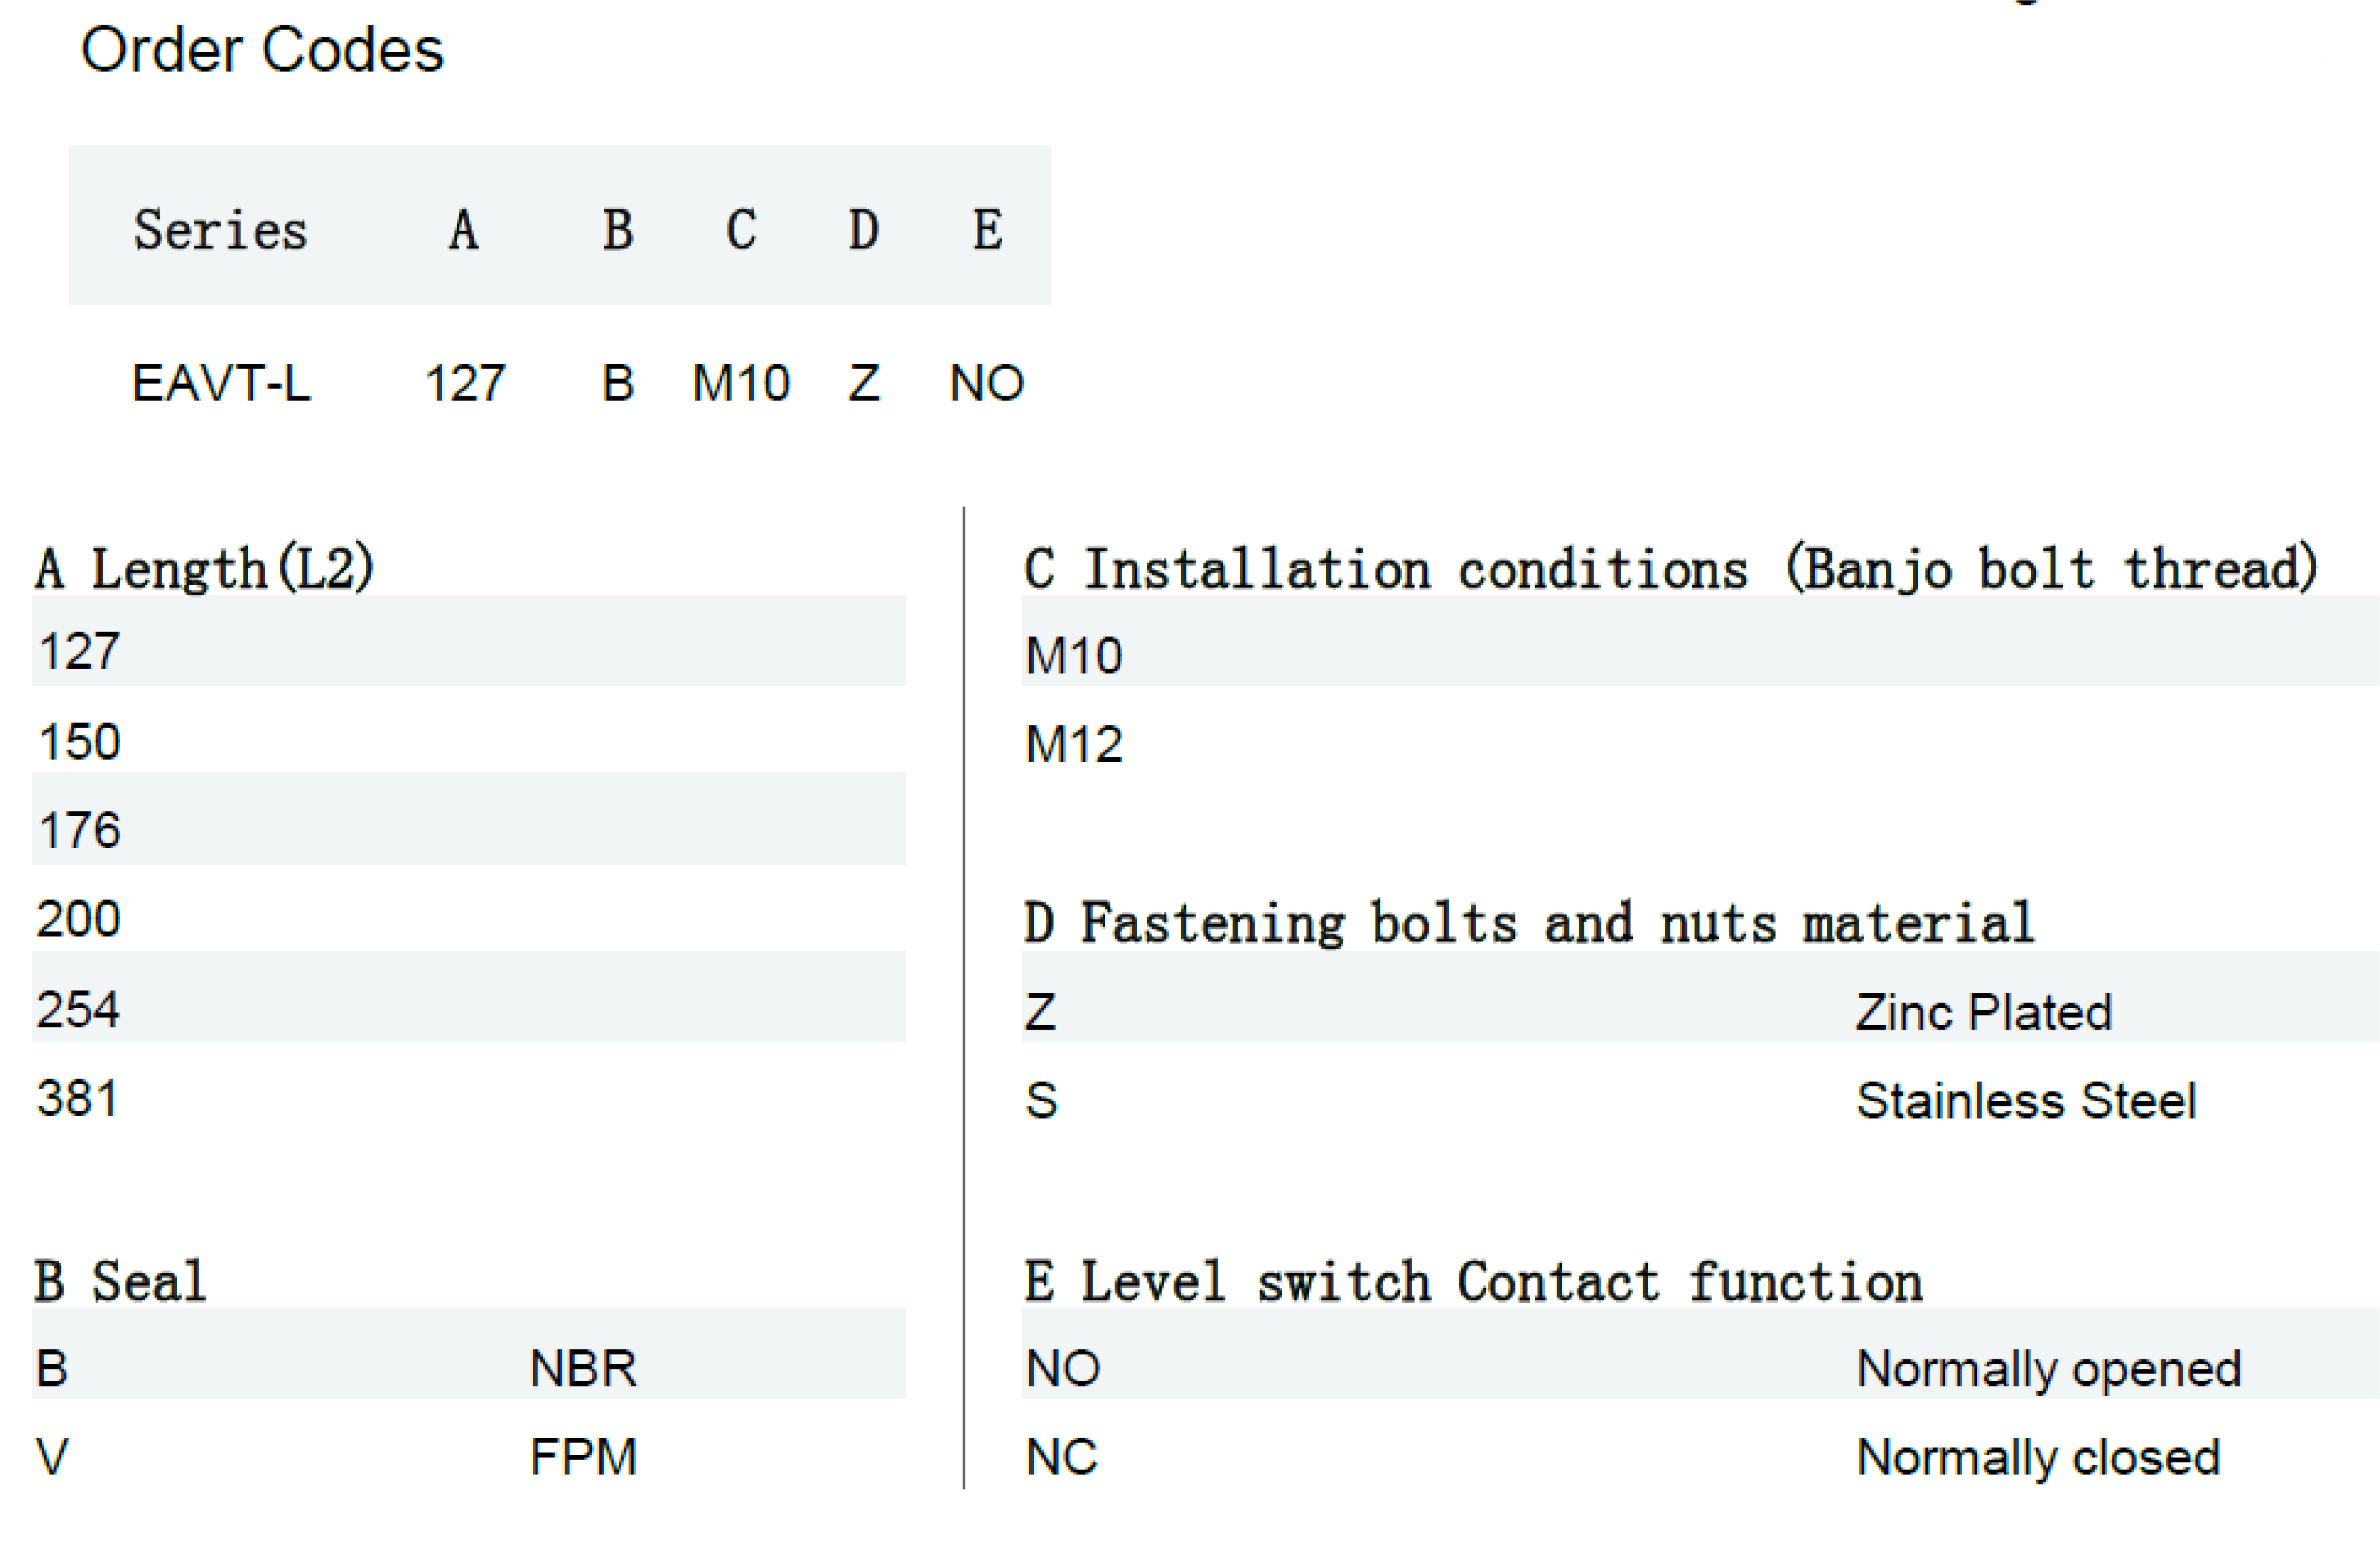
Task: Click the Order Codes heading
Action: [262, 50]
